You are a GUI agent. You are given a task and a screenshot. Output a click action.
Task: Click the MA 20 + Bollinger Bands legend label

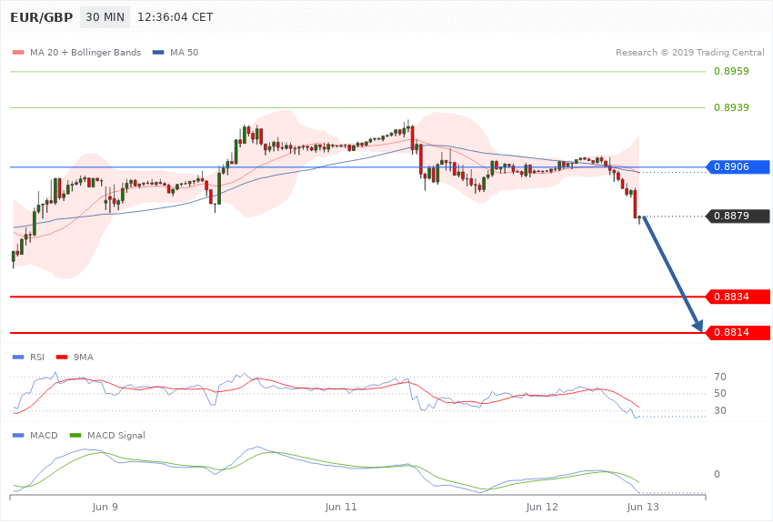85,52
